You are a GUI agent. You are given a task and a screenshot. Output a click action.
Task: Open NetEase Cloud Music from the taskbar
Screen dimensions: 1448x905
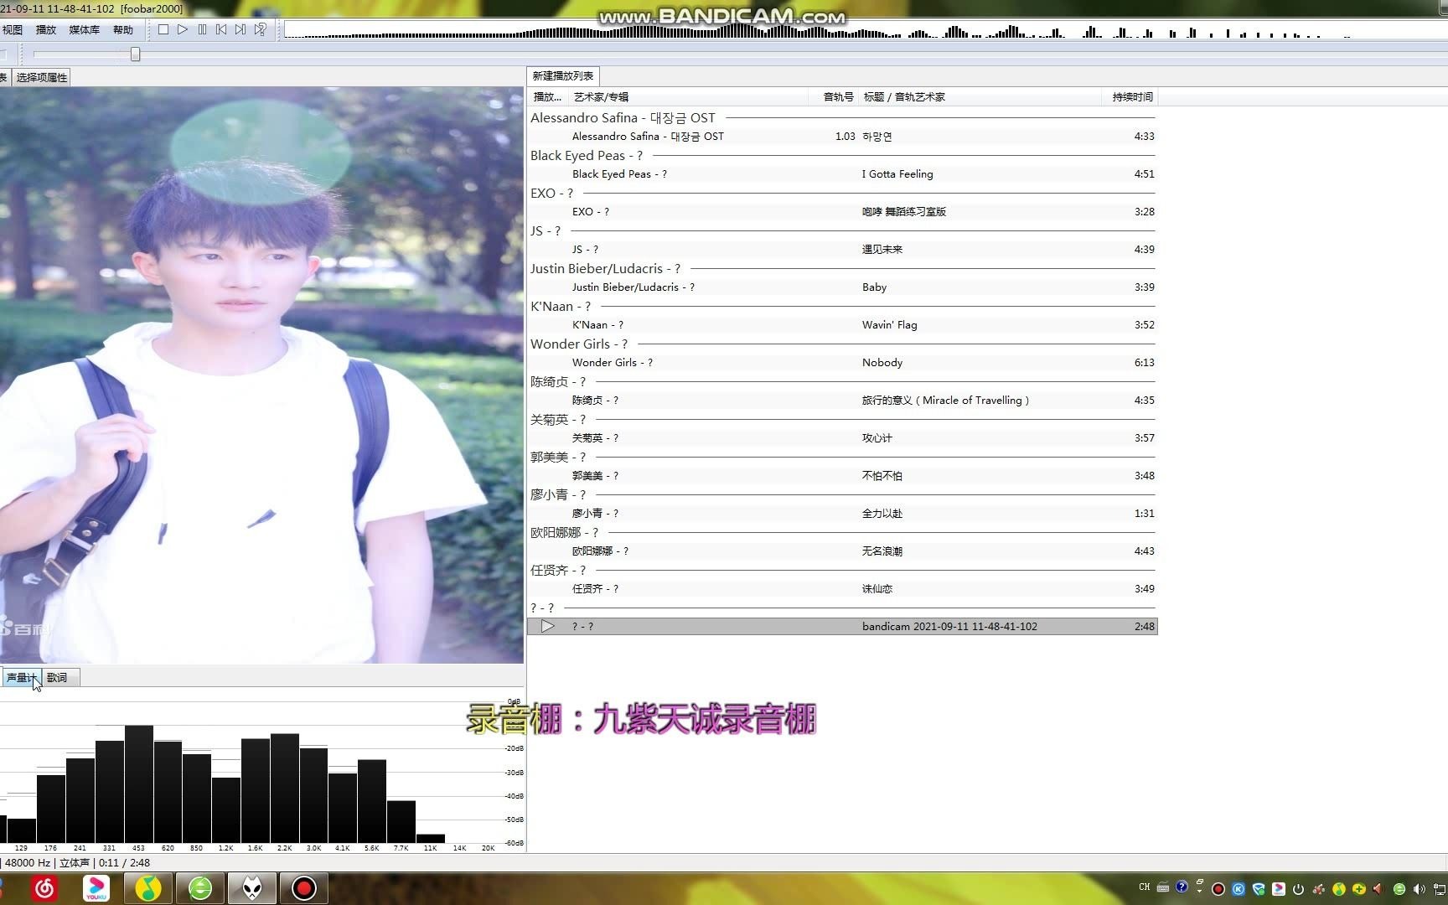[45, 888]
